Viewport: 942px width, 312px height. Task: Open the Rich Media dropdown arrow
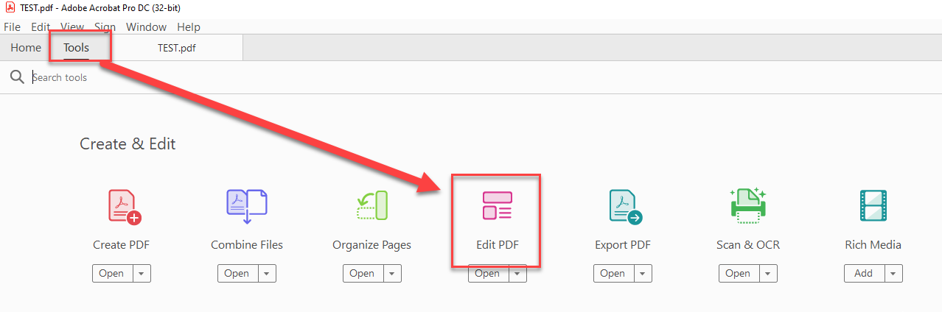pos(893,274)
